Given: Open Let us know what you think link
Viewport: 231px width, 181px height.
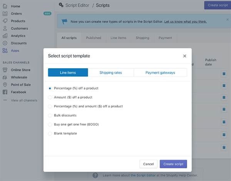Looking at the screenshot, I should (186, 21).
